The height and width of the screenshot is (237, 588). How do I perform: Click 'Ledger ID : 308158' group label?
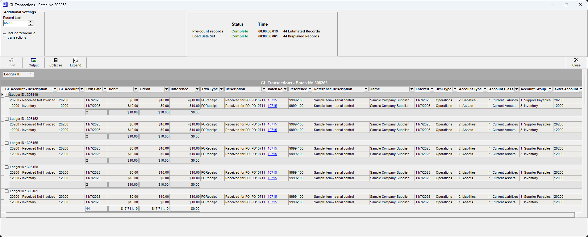pos(24,167)
